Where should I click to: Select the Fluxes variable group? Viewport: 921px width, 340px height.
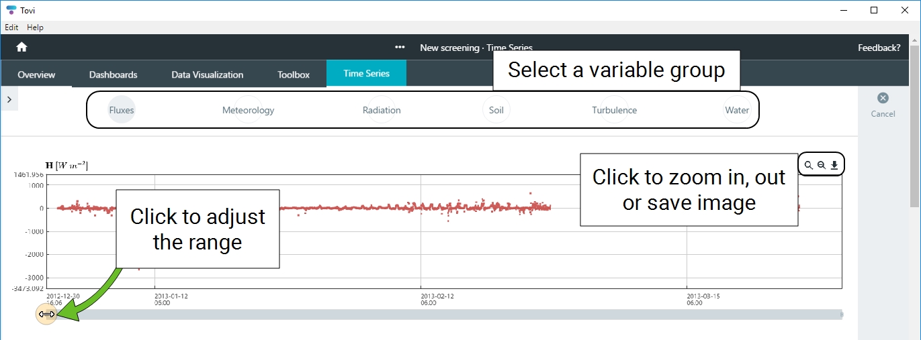point(122,110)
